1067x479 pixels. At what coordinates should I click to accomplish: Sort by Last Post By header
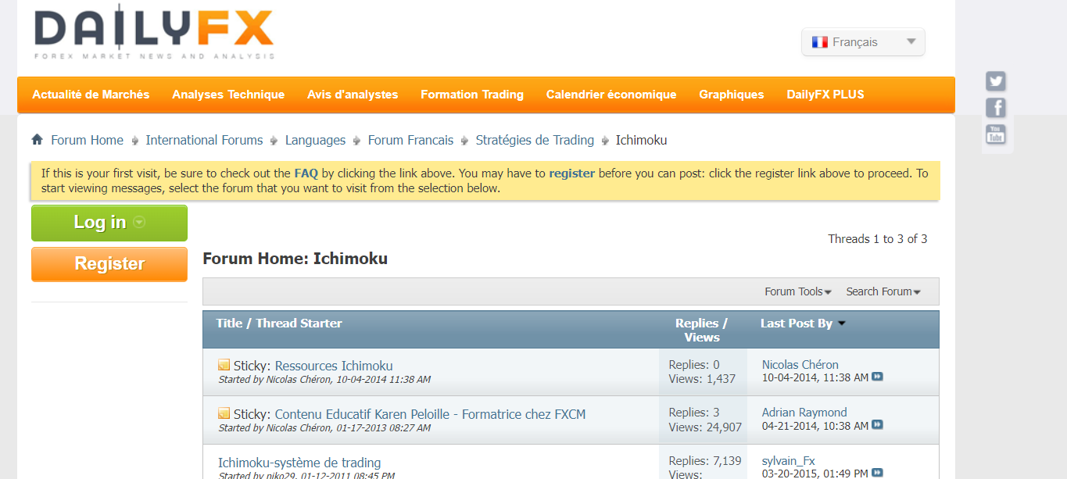click(796, 323)
